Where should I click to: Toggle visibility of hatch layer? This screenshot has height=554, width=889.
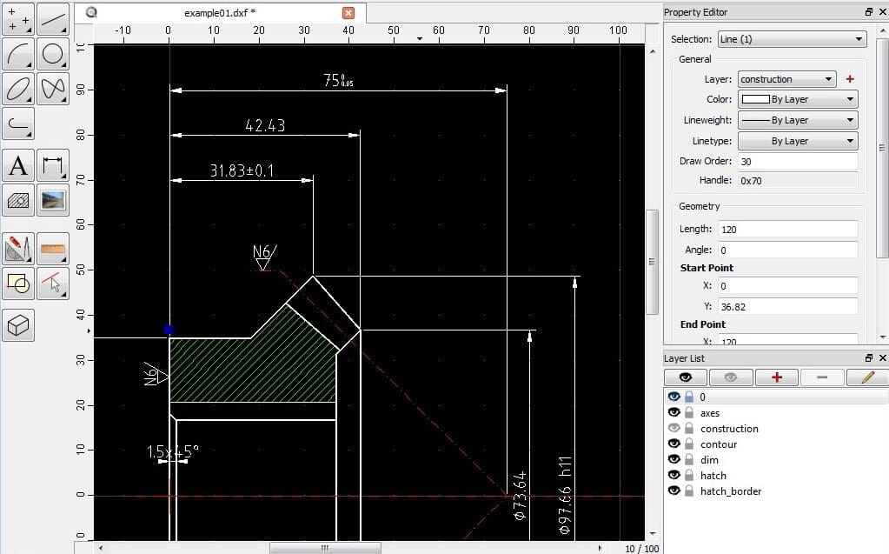click(x=673, y=475)
